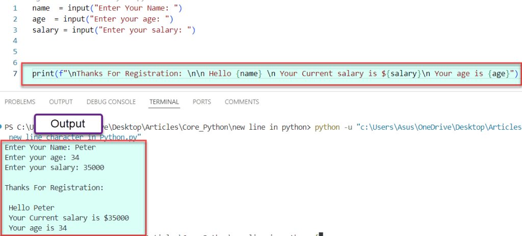Switch to the PORTS tab

coord(202,102)
